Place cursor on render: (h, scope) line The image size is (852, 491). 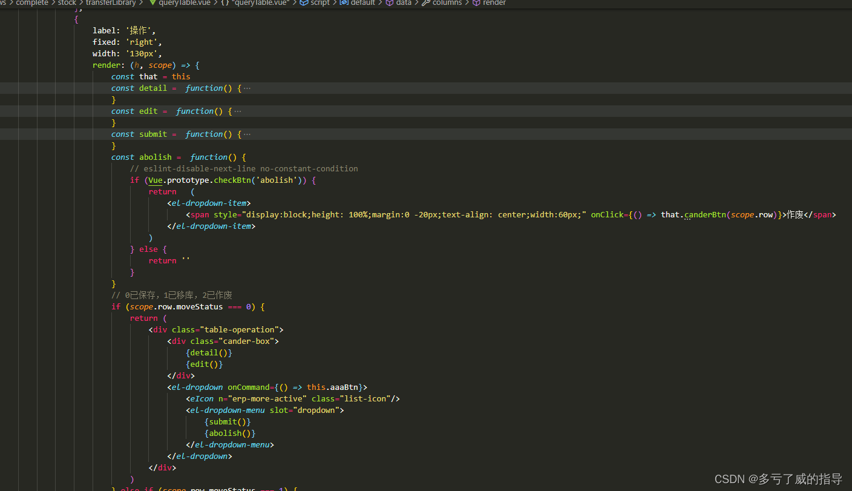[146, 65]
